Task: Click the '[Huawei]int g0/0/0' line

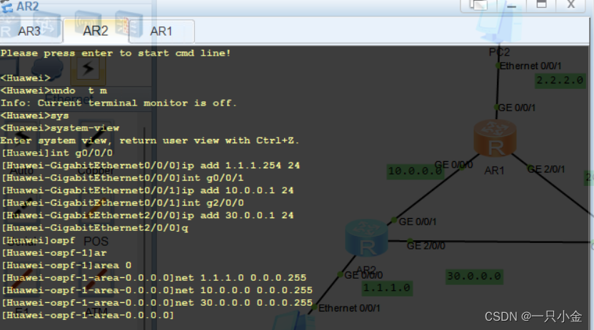Action: coord(57,153)
